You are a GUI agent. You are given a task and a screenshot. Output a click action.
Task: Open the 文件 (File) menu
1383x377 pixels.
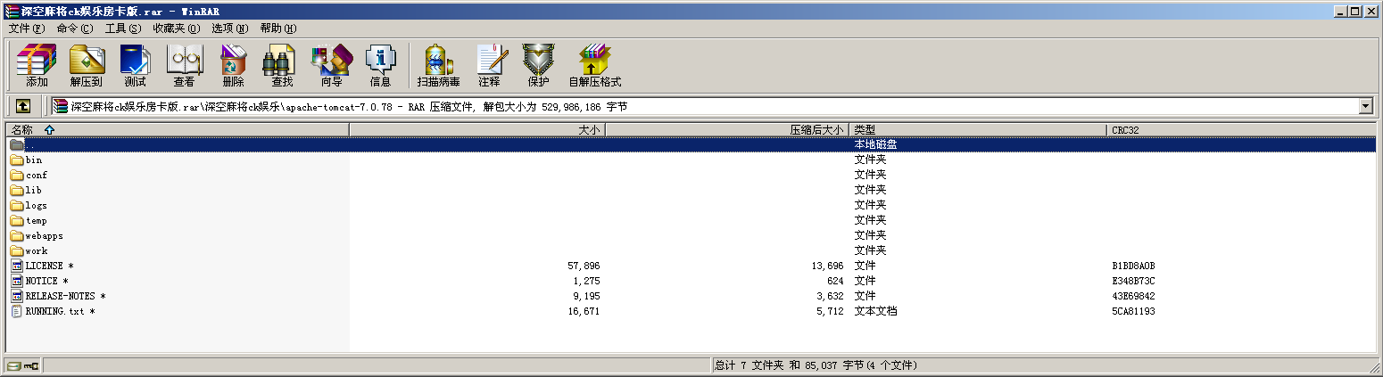pyautogui.click(x=26, y=29)
